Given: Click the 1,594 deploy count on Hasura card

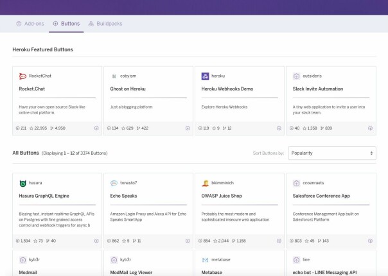Looking at the screenshot, I should click(26, 241).
